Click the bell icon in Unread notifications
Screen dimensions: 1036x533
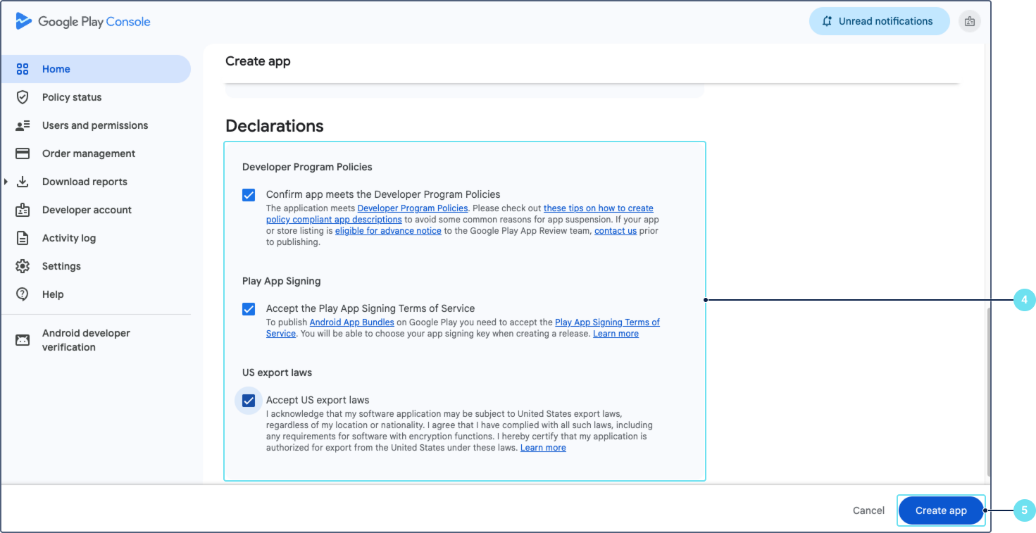[827, 21]
